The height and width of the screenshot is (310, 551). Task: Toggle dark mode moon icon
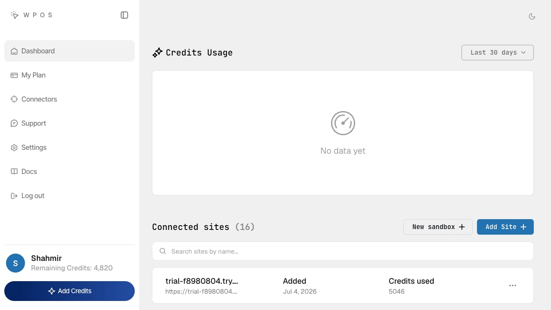[x=532, y=16]
